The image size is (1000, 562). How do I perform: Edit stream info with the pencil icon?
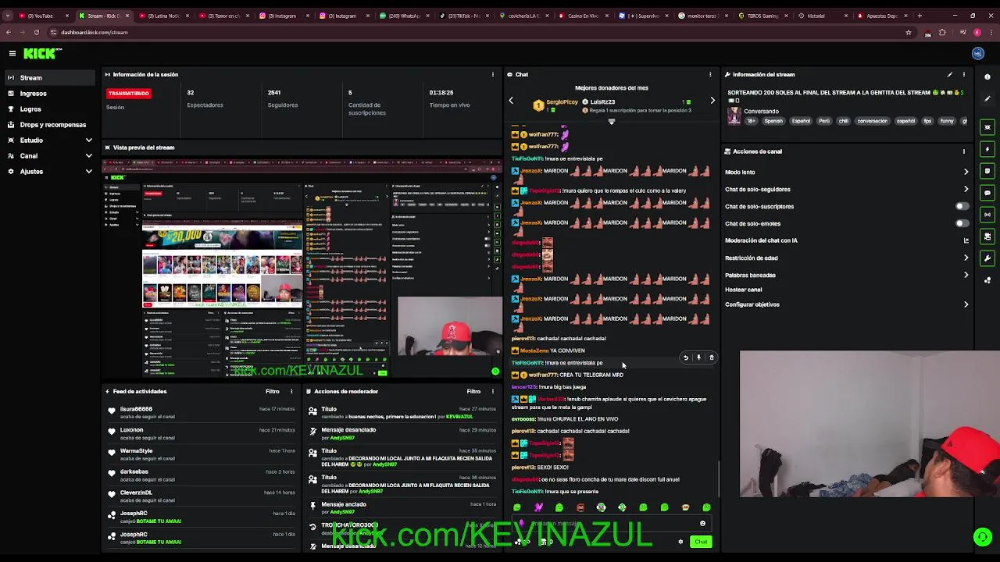(950, 74)
